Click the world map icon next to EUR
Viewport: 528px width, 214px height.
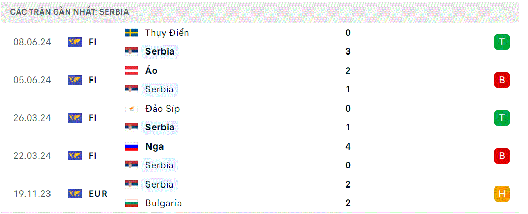tap(75, 194)
